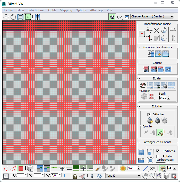The width and height of the screenshot is (180, 182).
Task: Switch to edge sub-object mode
Action: coord(13,168)
